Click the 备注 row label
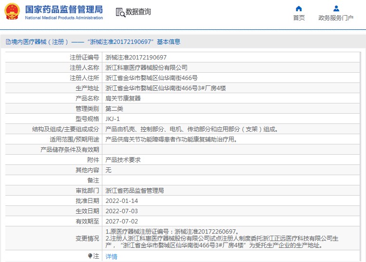The height and width of the screenshot is (262, 366). pyautogui.click(x=93, y=181)
